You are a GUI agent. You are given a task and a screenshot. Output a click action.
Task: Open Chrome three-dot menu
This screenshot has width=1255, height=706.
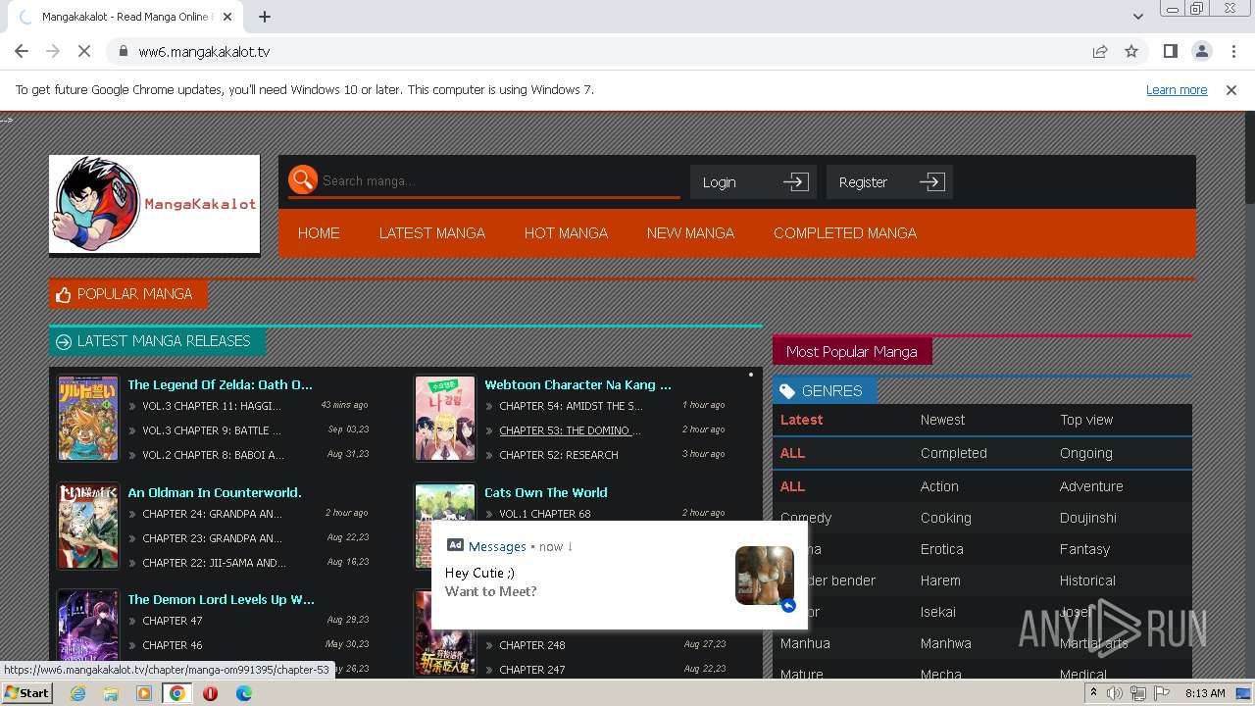1232,51
